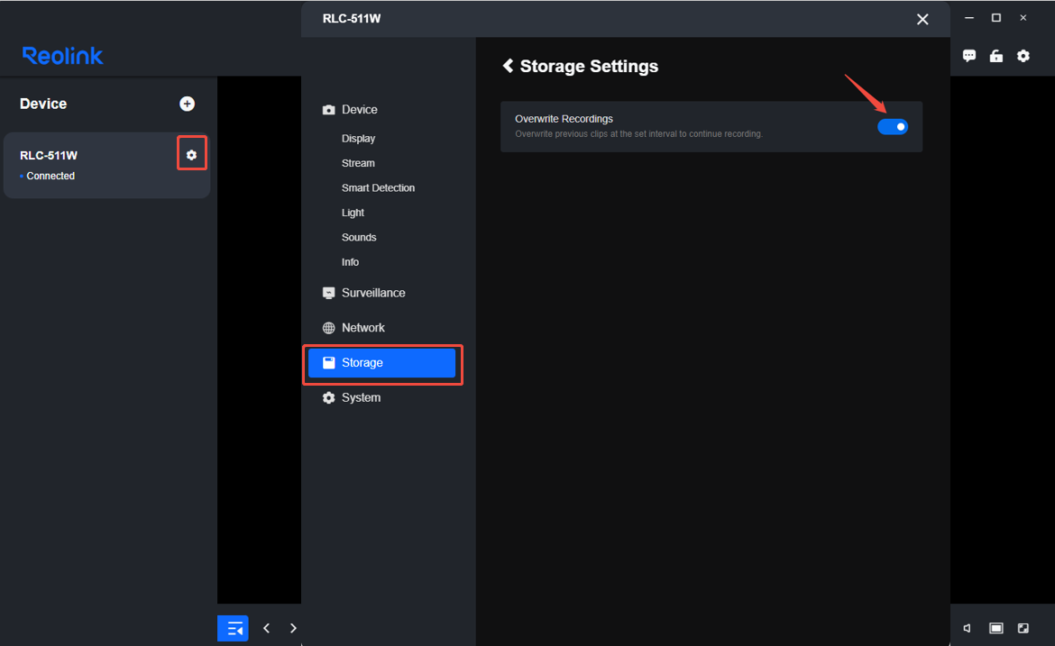The image size is (1055, 646).
Task: Go to next page arrow
Action: [x=293, y=628]
